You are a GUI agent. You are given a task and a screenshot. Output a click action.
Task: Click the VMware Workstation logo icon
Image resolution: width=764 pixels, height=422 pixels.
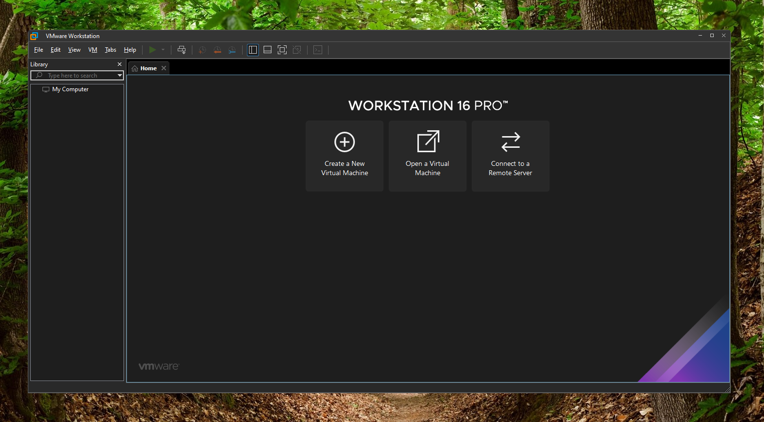coord(34,35)
